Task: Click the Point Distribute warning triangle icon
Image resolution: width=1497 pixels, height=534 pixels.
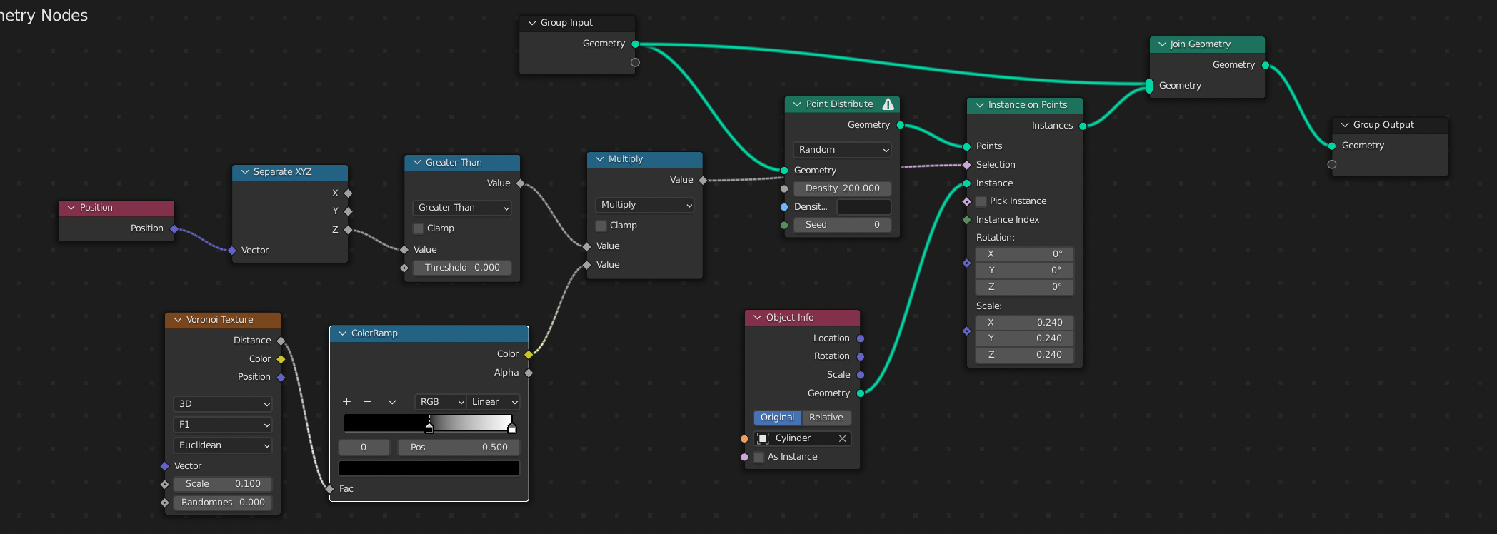Action: tap(888, 104)
